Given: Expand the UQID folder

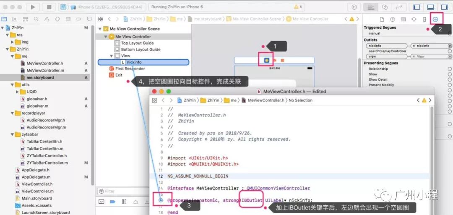Looking at the screenshot, I should point(17,92).
